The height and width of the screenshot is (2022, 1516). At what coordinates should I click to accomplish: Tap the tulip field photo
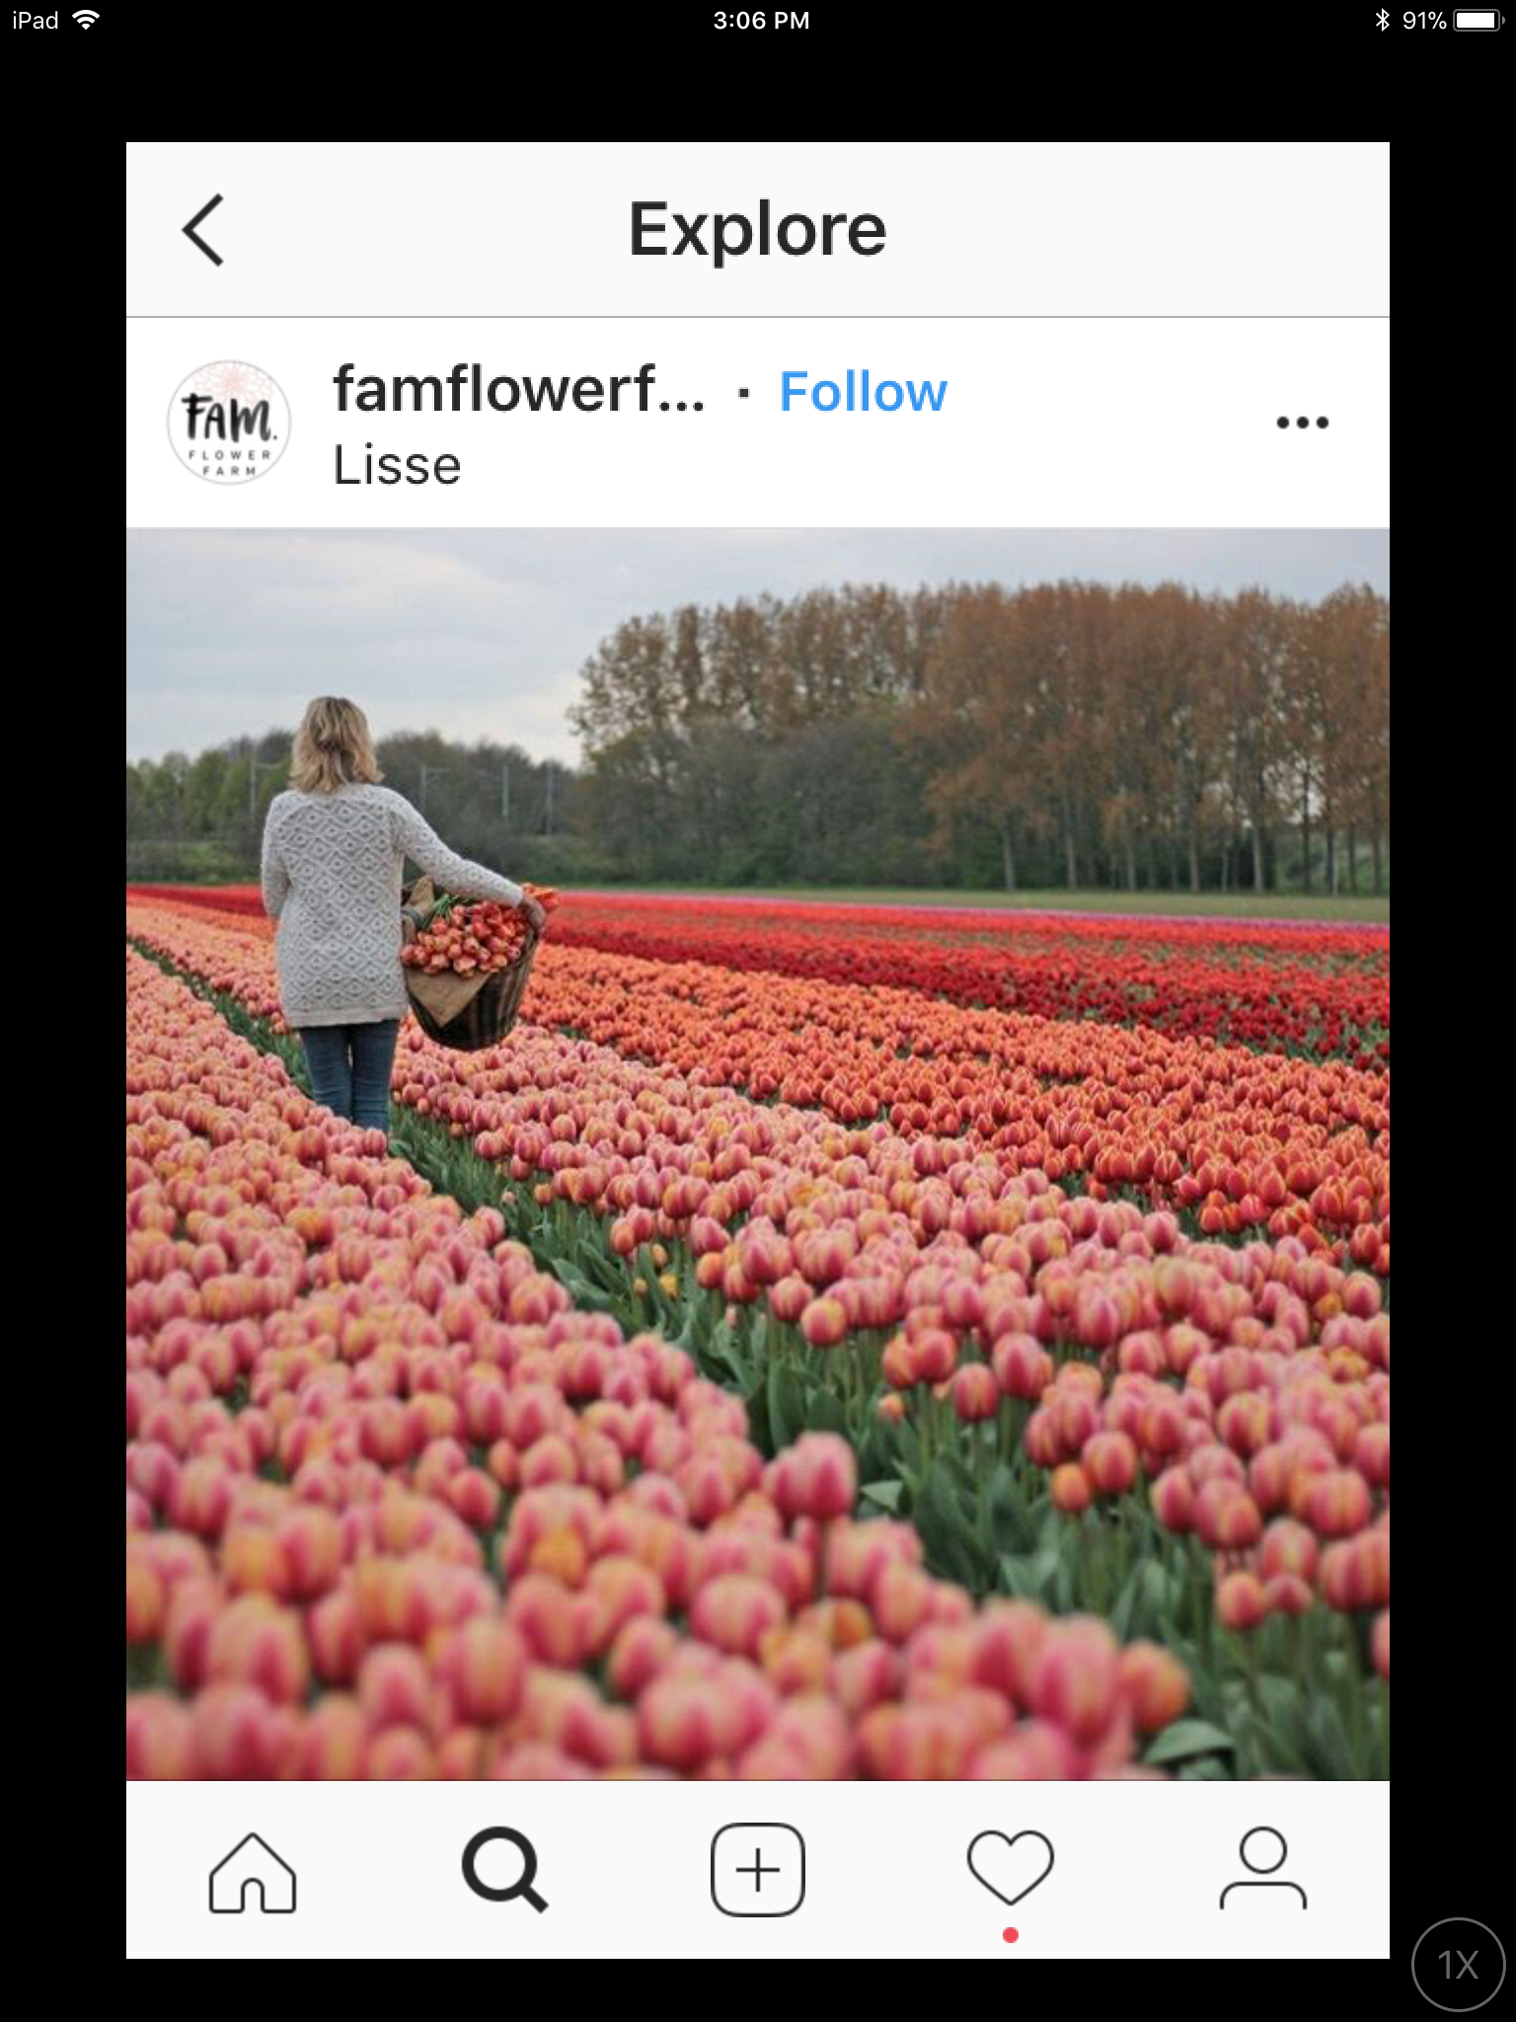click(x=758, y=1154)
